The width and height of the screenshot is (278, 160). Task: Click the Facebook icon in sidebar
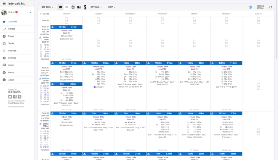14,97
